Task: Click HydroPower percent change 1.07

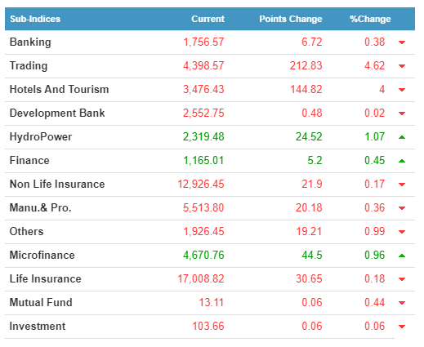Action: (x=374, y=136)
